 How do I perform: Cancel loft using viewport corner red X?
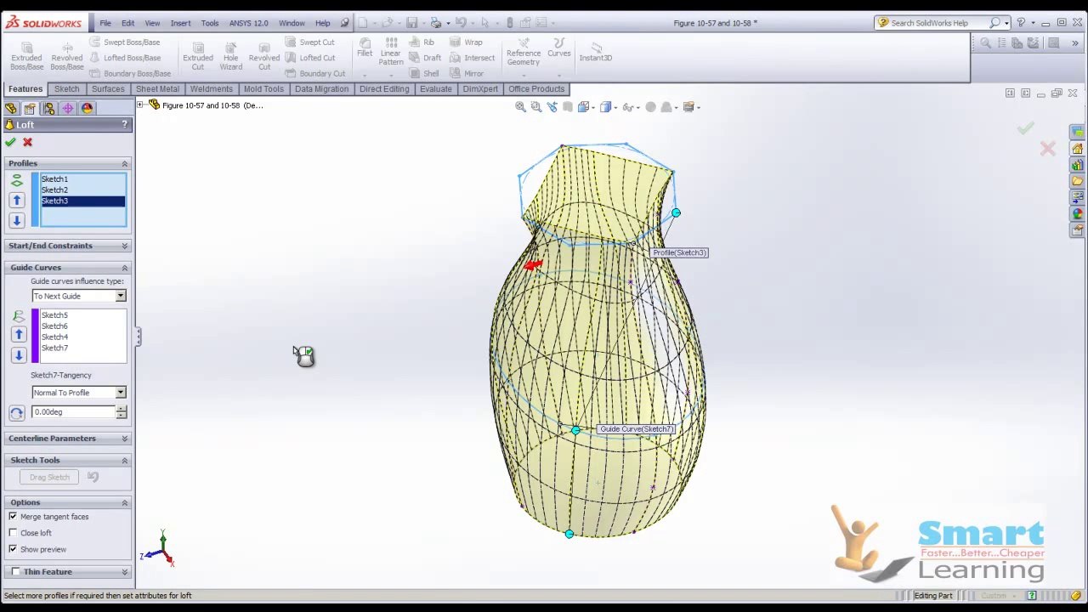point(1047,150)
